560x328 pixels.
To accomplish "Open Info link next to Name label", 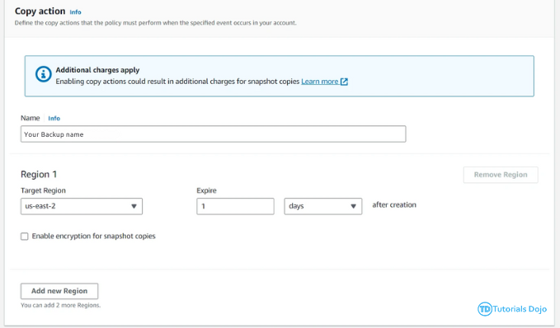I will point(54,118).
